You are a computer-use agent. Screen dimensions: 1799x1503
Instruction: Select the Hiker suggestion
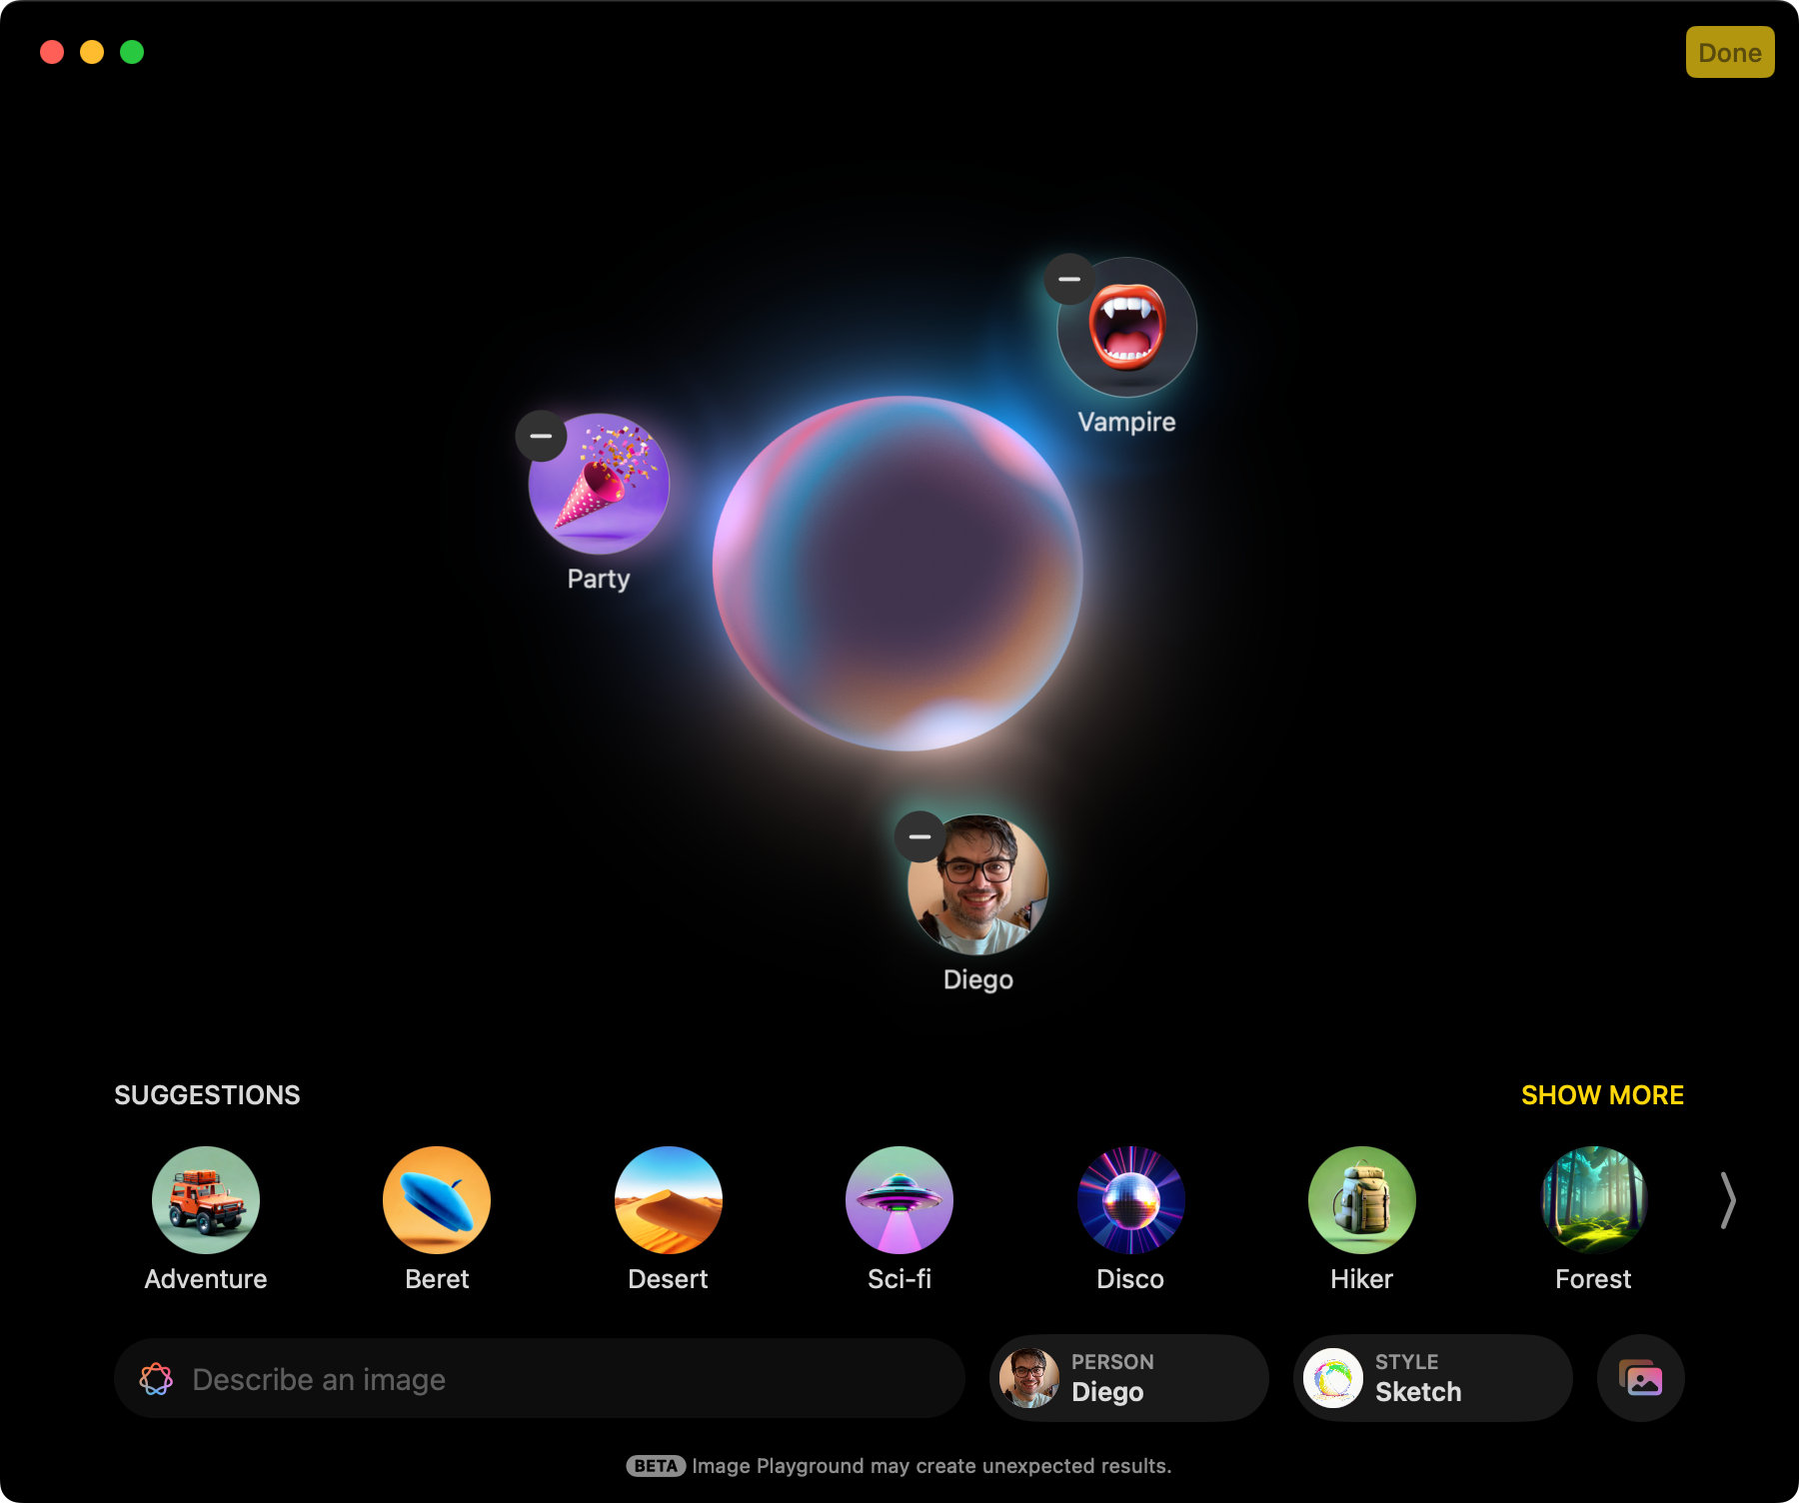point(1361,1200)
